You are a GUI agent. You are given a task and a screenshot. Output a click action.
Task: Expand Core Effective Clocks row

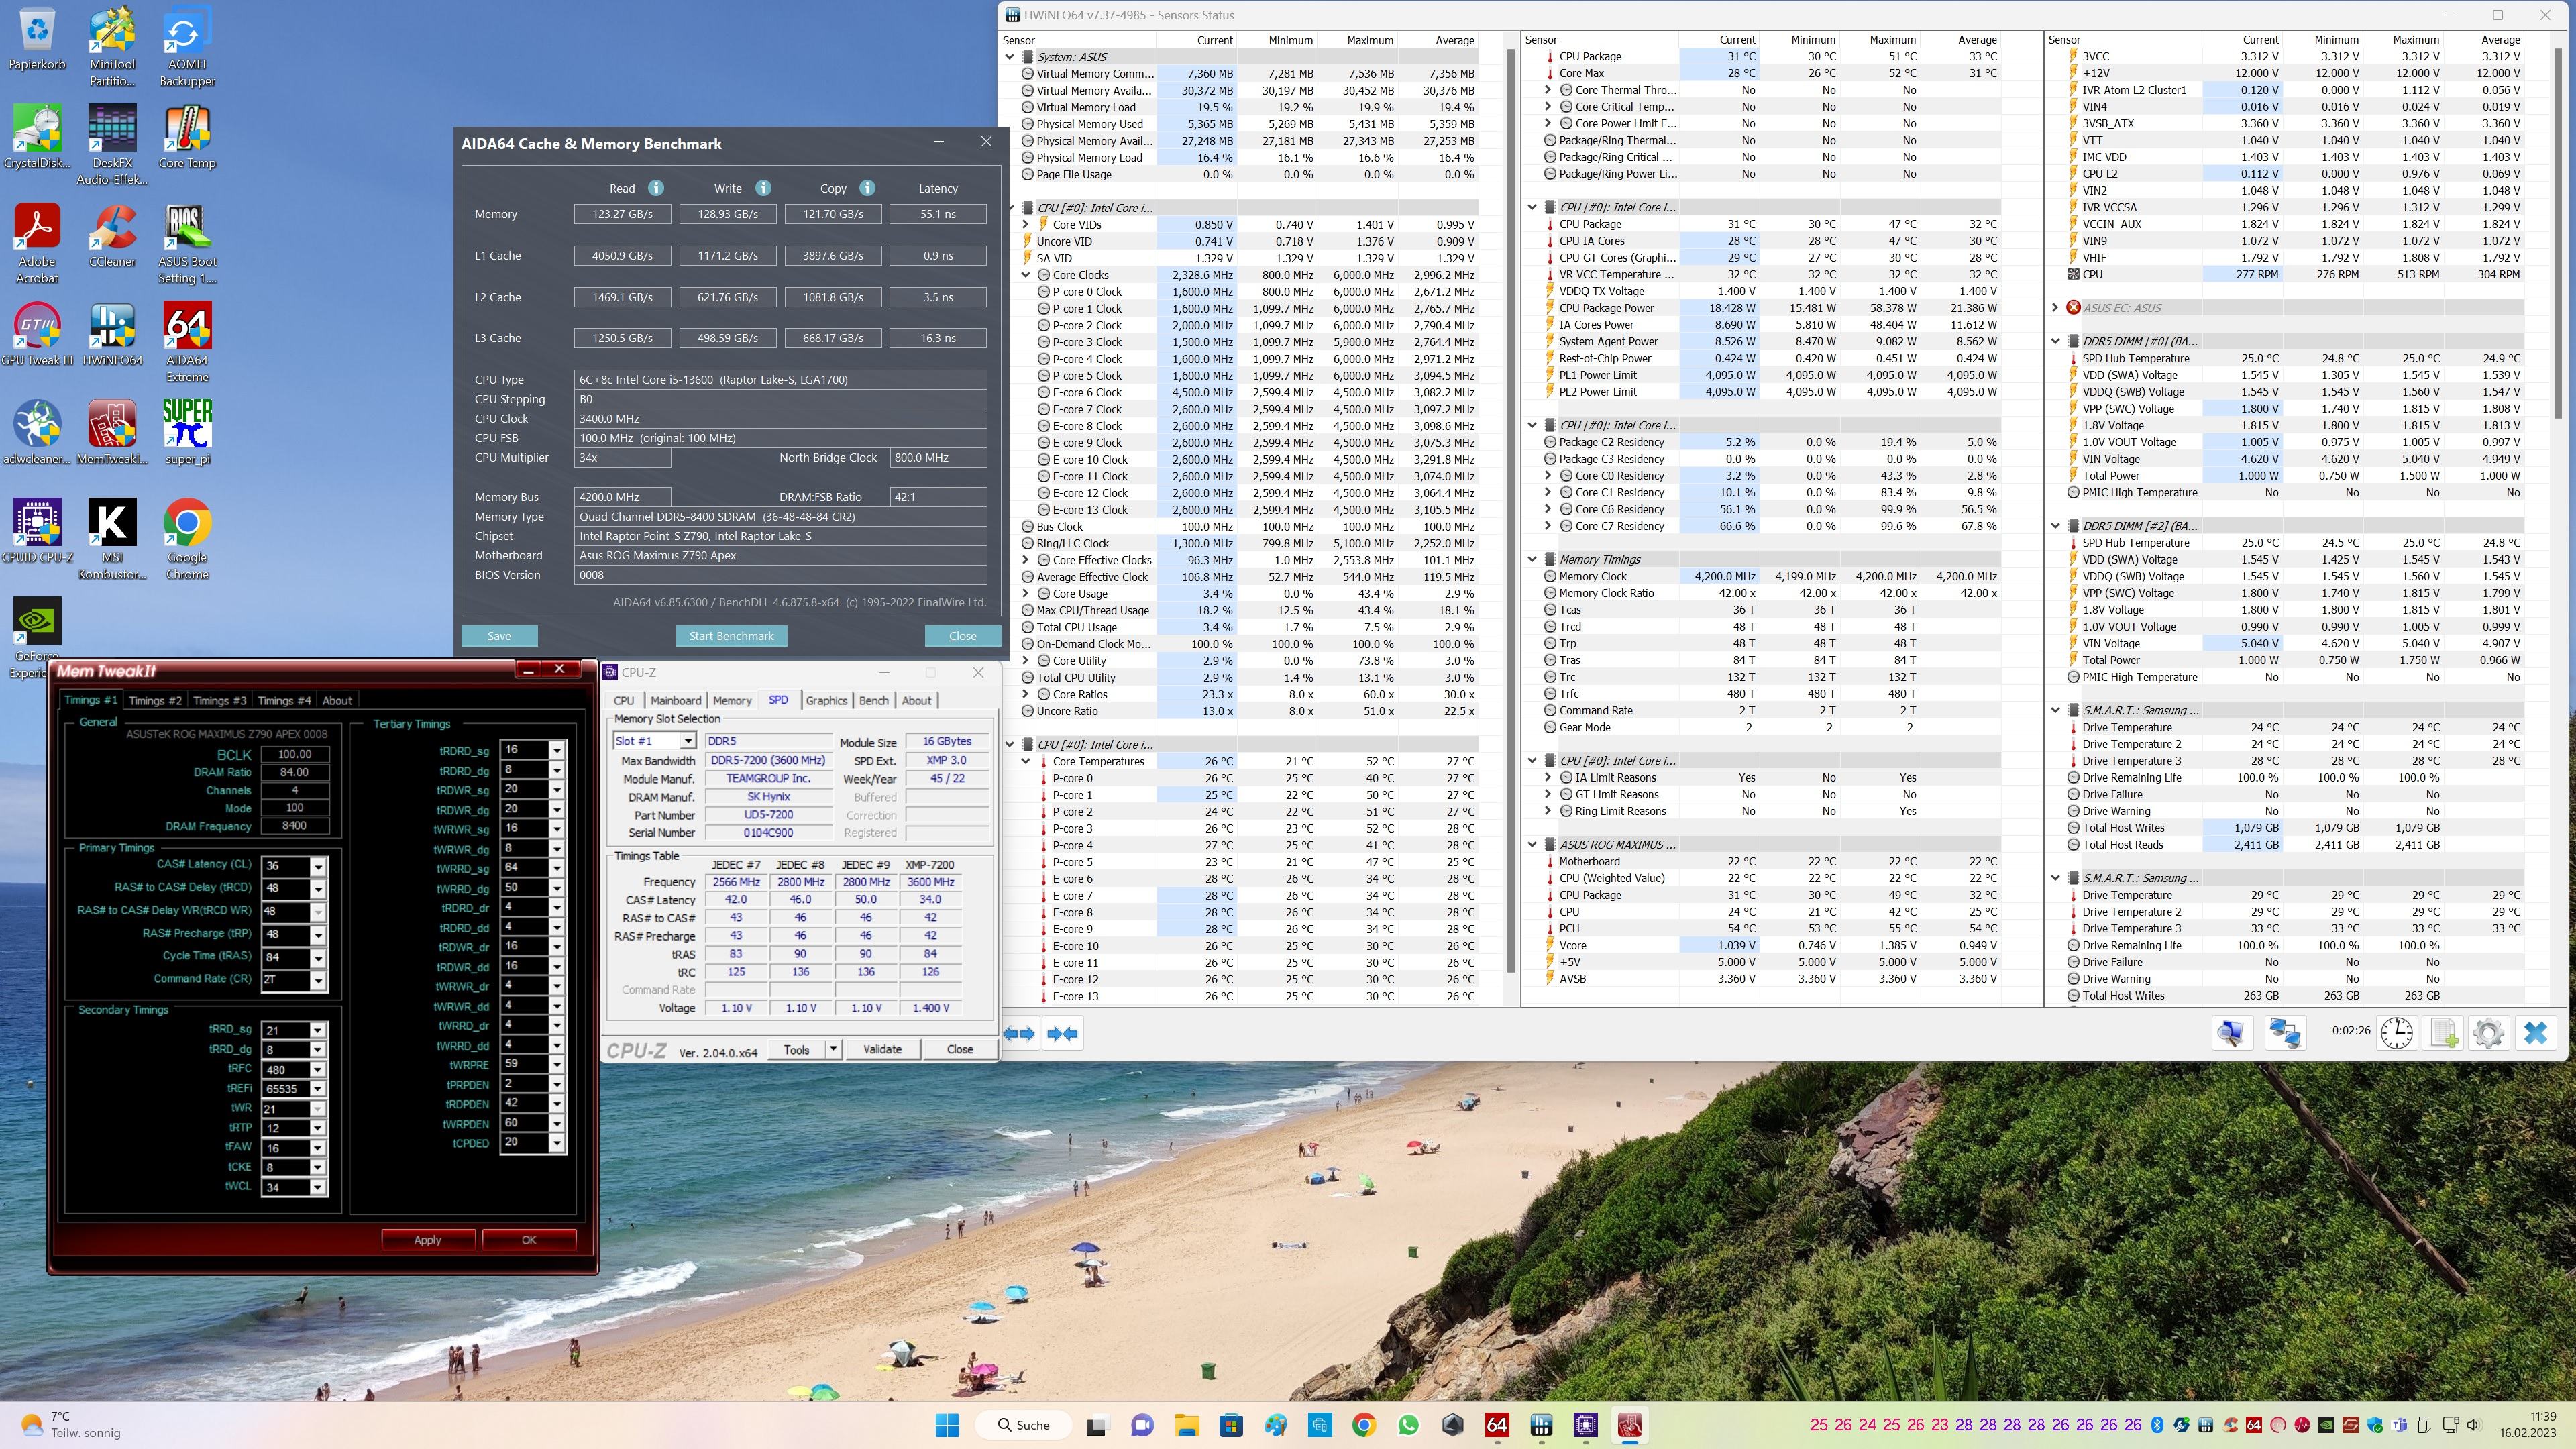tap(1026, 560)
